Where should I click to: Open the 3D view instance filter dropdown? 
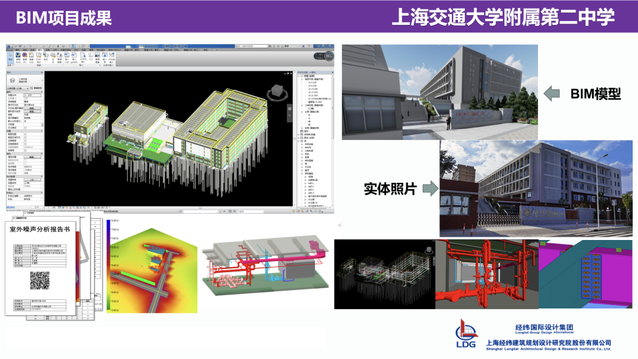click(18, 88)
